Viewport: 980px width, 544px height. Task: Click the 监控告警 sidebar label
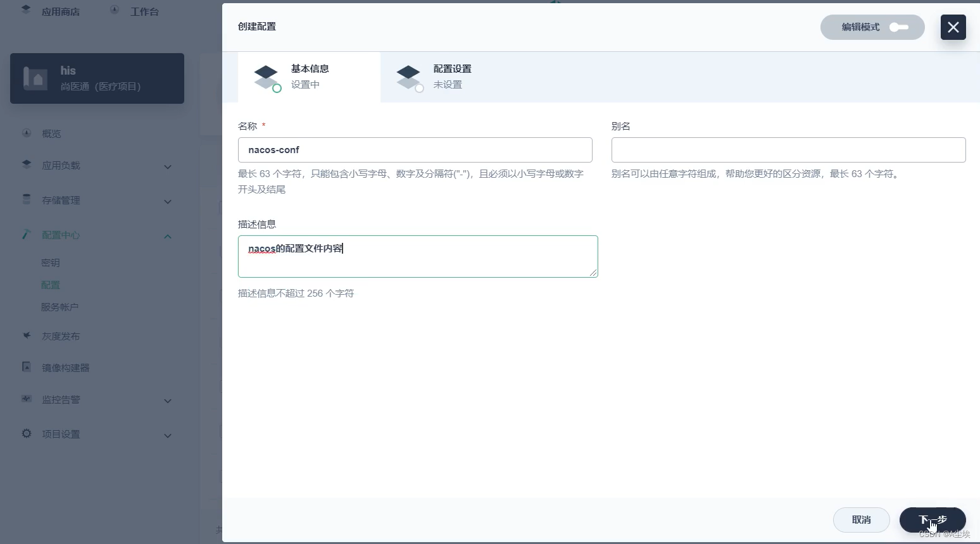tap(61, 400)
